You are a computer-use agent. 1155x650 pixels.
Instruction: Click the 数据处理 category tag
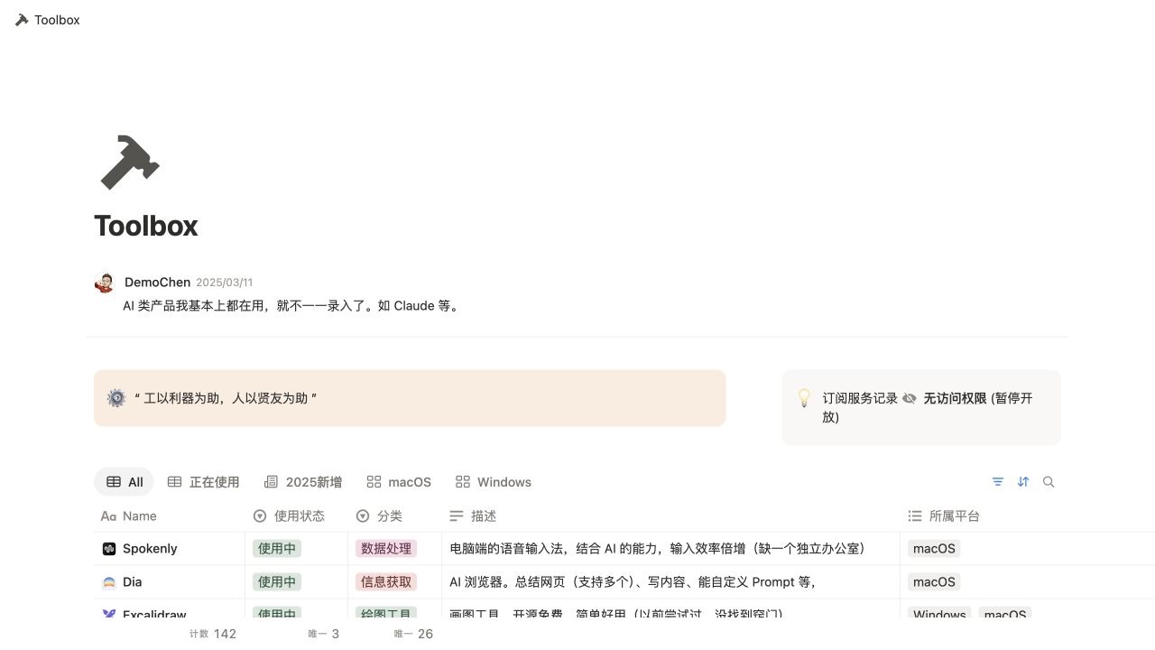386,549
